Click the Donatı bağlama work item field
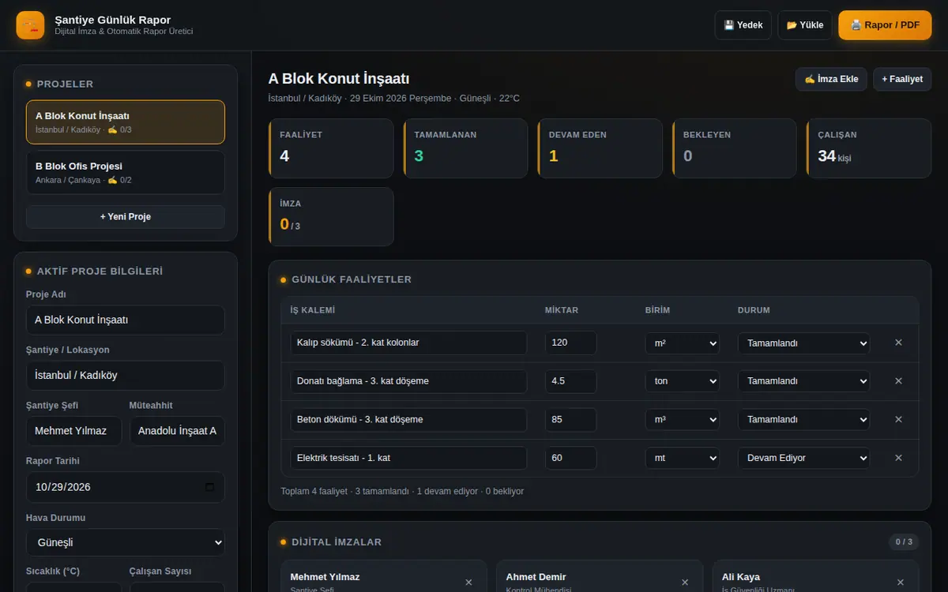The width and height of the screenshot is (948, 592). [408, 381]
